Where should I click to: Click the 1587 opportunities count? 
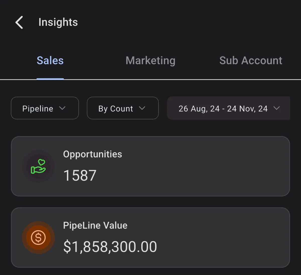80,175
